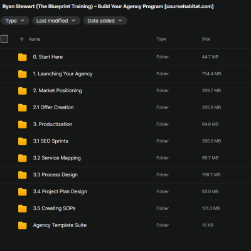
Task: Click the 754.4 MB size value
Action: coord(211,73)
